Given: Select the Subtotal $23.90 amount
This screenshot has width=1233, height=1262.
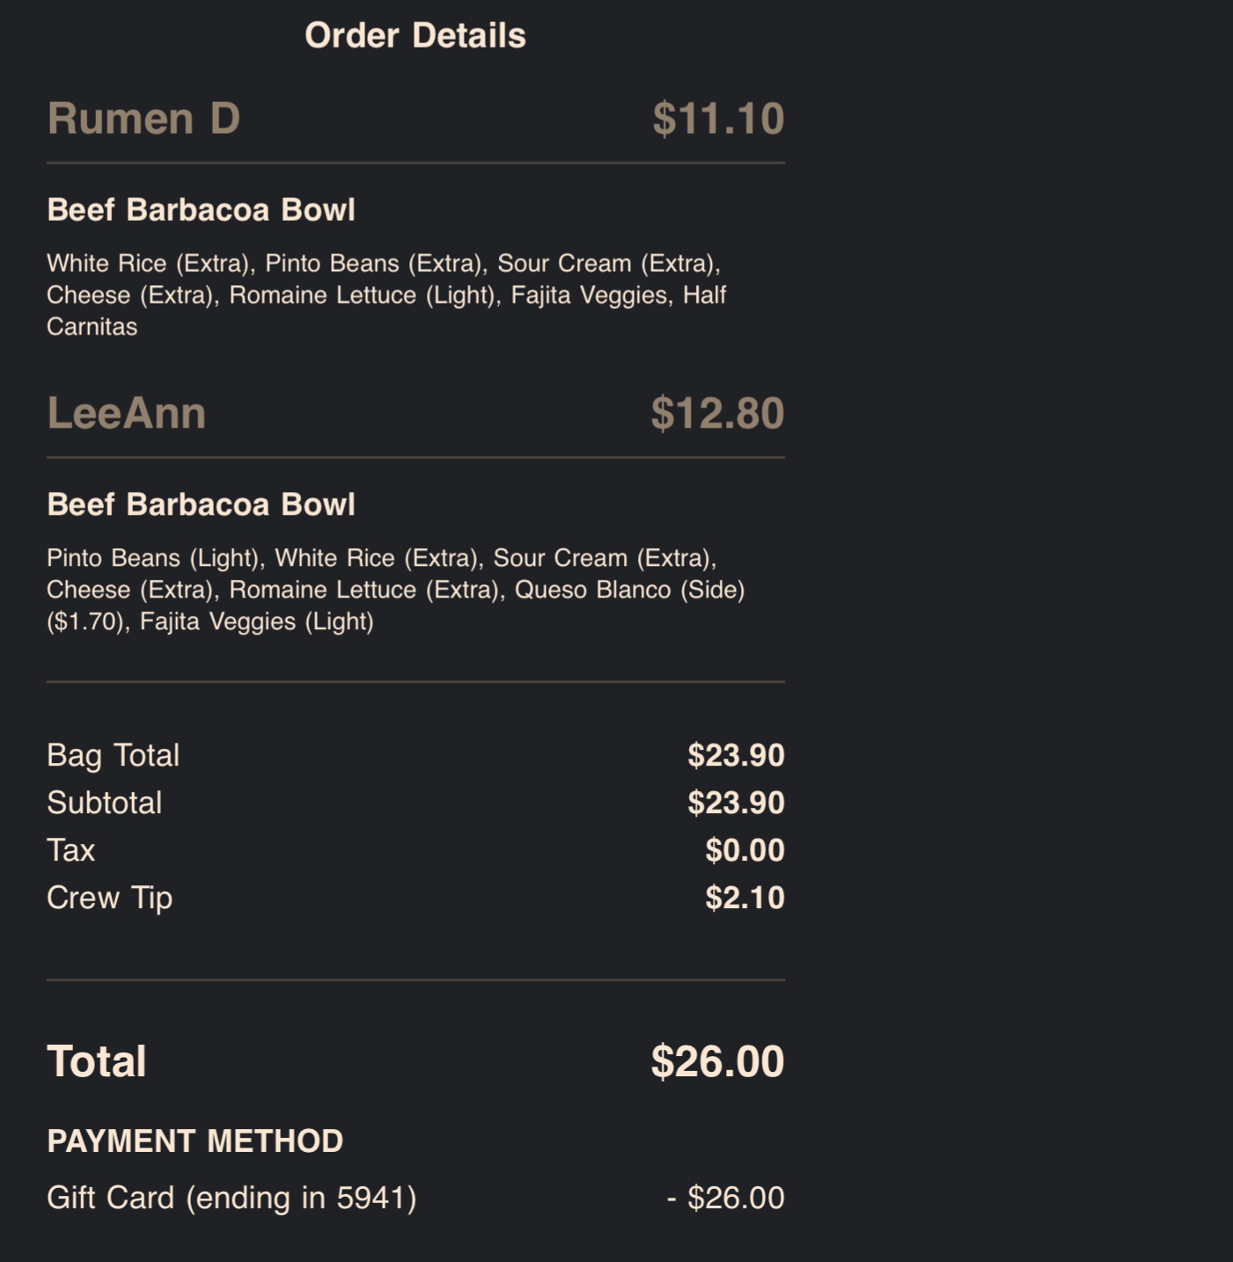Looking at the screenshot, I should pos(736,803).
